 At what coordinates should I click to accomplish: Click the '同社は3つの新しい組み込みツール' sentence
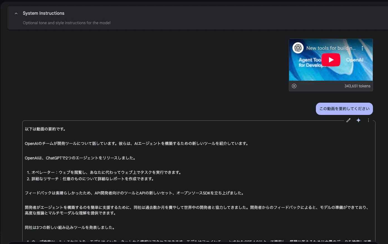click(x=70, y=228)
